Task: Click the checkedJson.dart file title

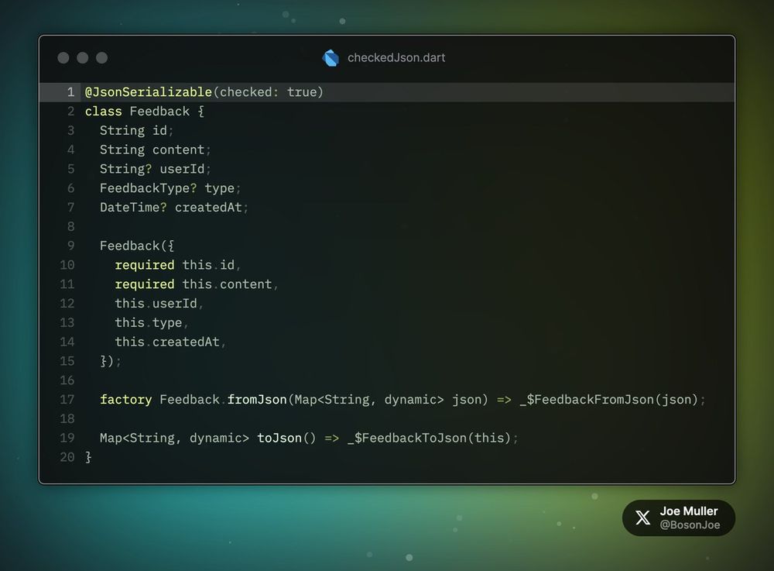Action: 396,58
